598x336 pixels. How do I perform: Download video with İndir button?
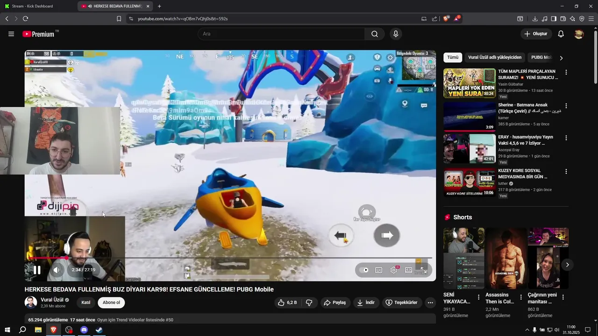pyautogui.click(x=366, y=302)
